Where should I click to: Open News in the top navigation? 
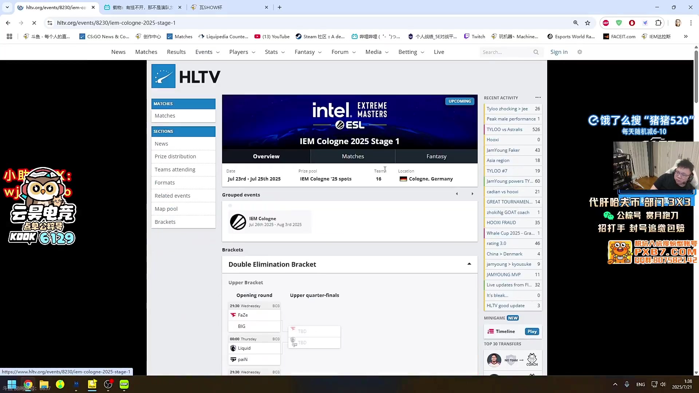(118, 52)
